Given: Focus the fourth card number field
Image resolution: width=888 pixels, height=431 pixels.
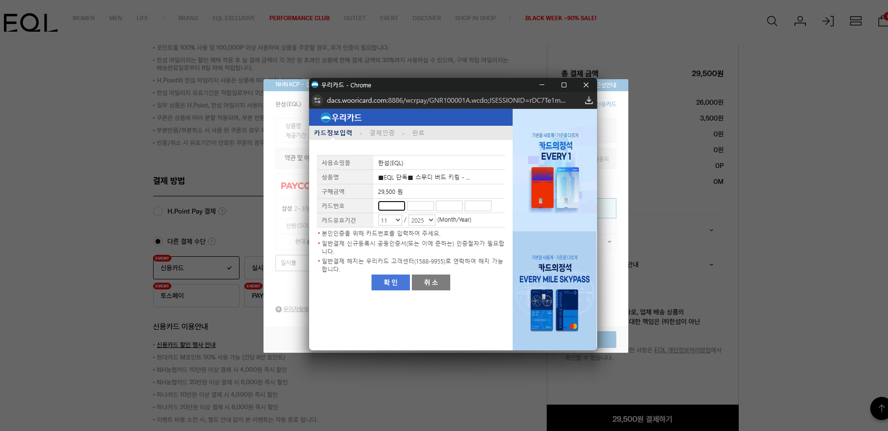Looking at the screenshot, I should tap(478, 206).
